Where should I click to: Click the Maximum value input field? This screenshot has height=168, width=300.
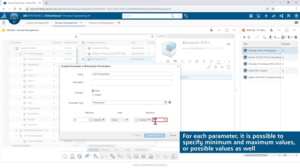click(x=160, y=120)
